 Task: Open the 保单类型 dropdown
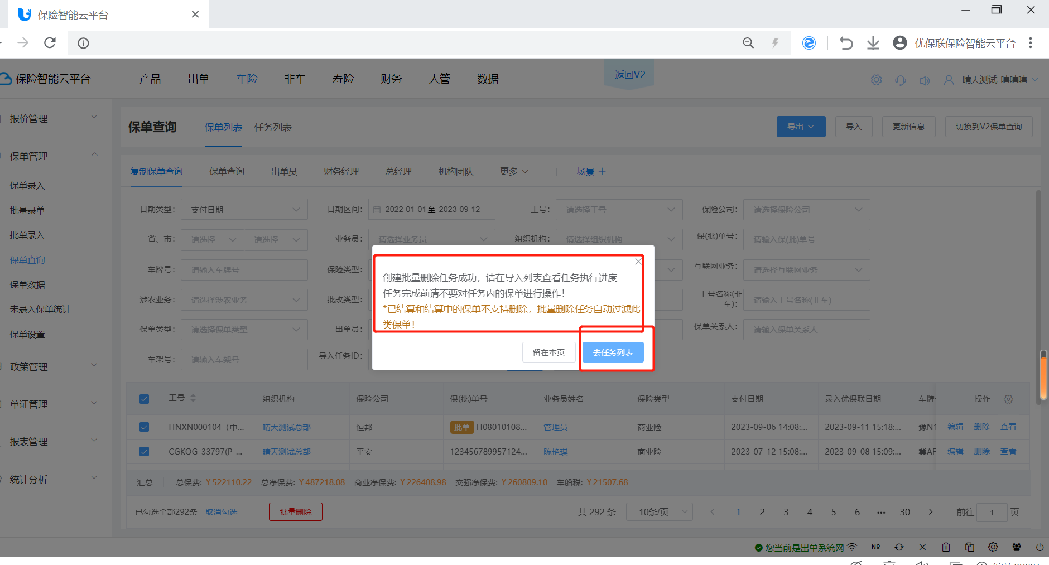(244, 329)
